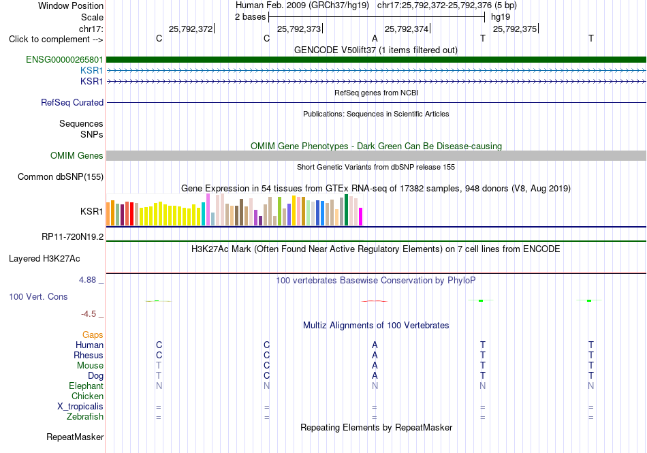This screenshot has width=647, height=453.
Task: Click the Sequences publications label
Action: coord(81,124)
